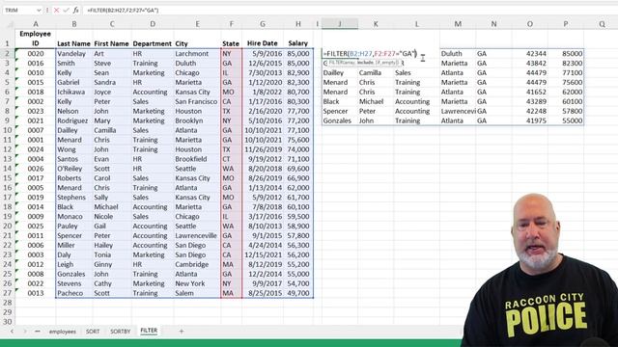Click the Name Box showing TRIM

[x=19, y=11]
